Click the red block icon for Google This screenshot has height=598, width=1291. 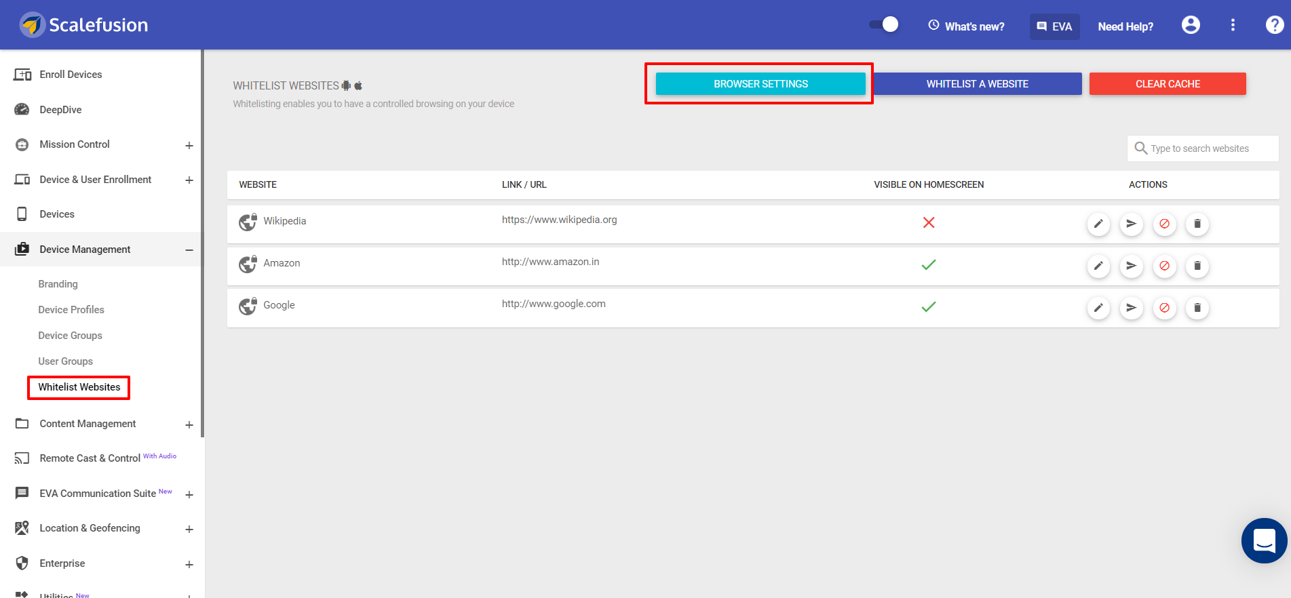tap(1164, 308)
